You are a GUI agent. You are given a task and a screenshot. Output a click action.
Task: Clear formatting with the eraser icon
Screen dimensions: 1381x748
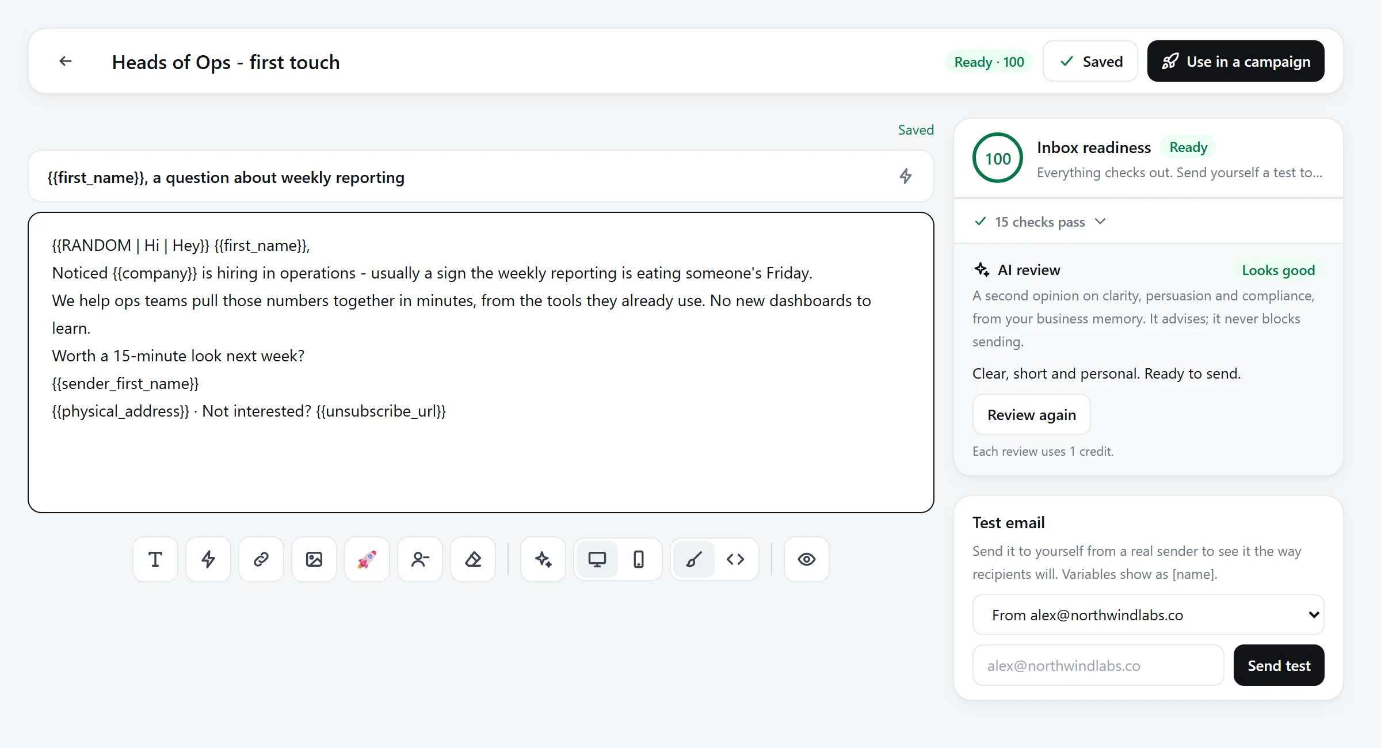(x=473, y=559)
